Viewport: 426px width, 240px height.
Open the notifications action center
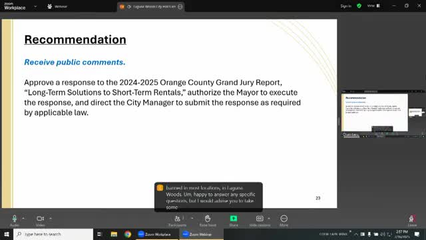click(417, 234)
